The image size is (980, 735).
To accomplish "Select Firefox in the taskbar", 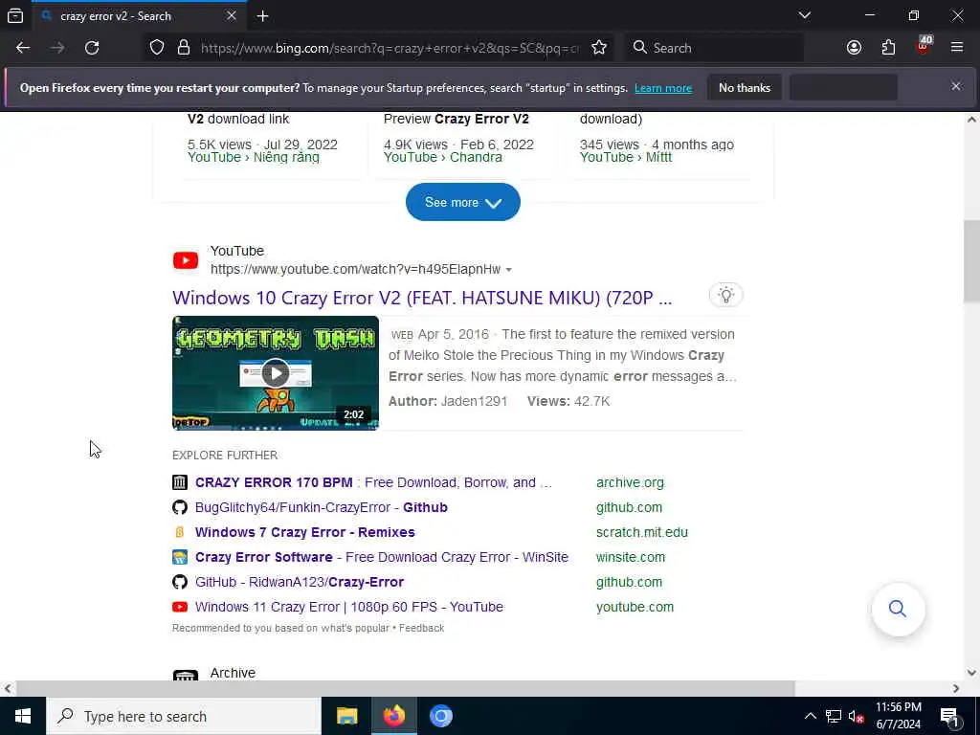I will [393, 716].
